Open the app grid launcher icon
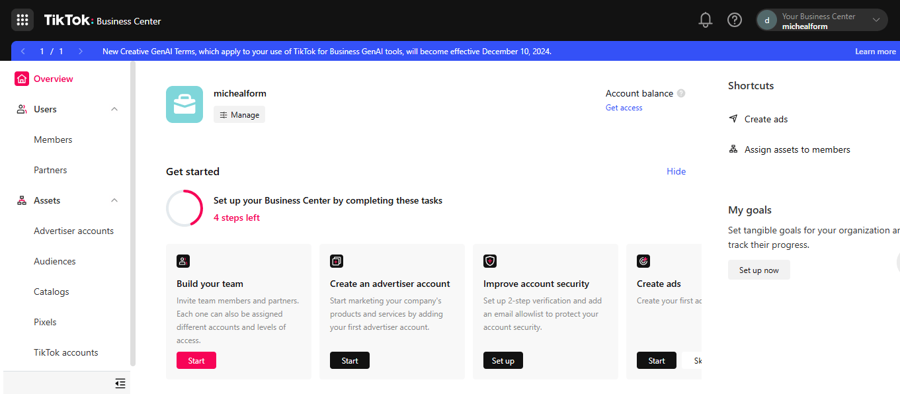Screen dimensions: 900x394 click(x=22, y=20)
